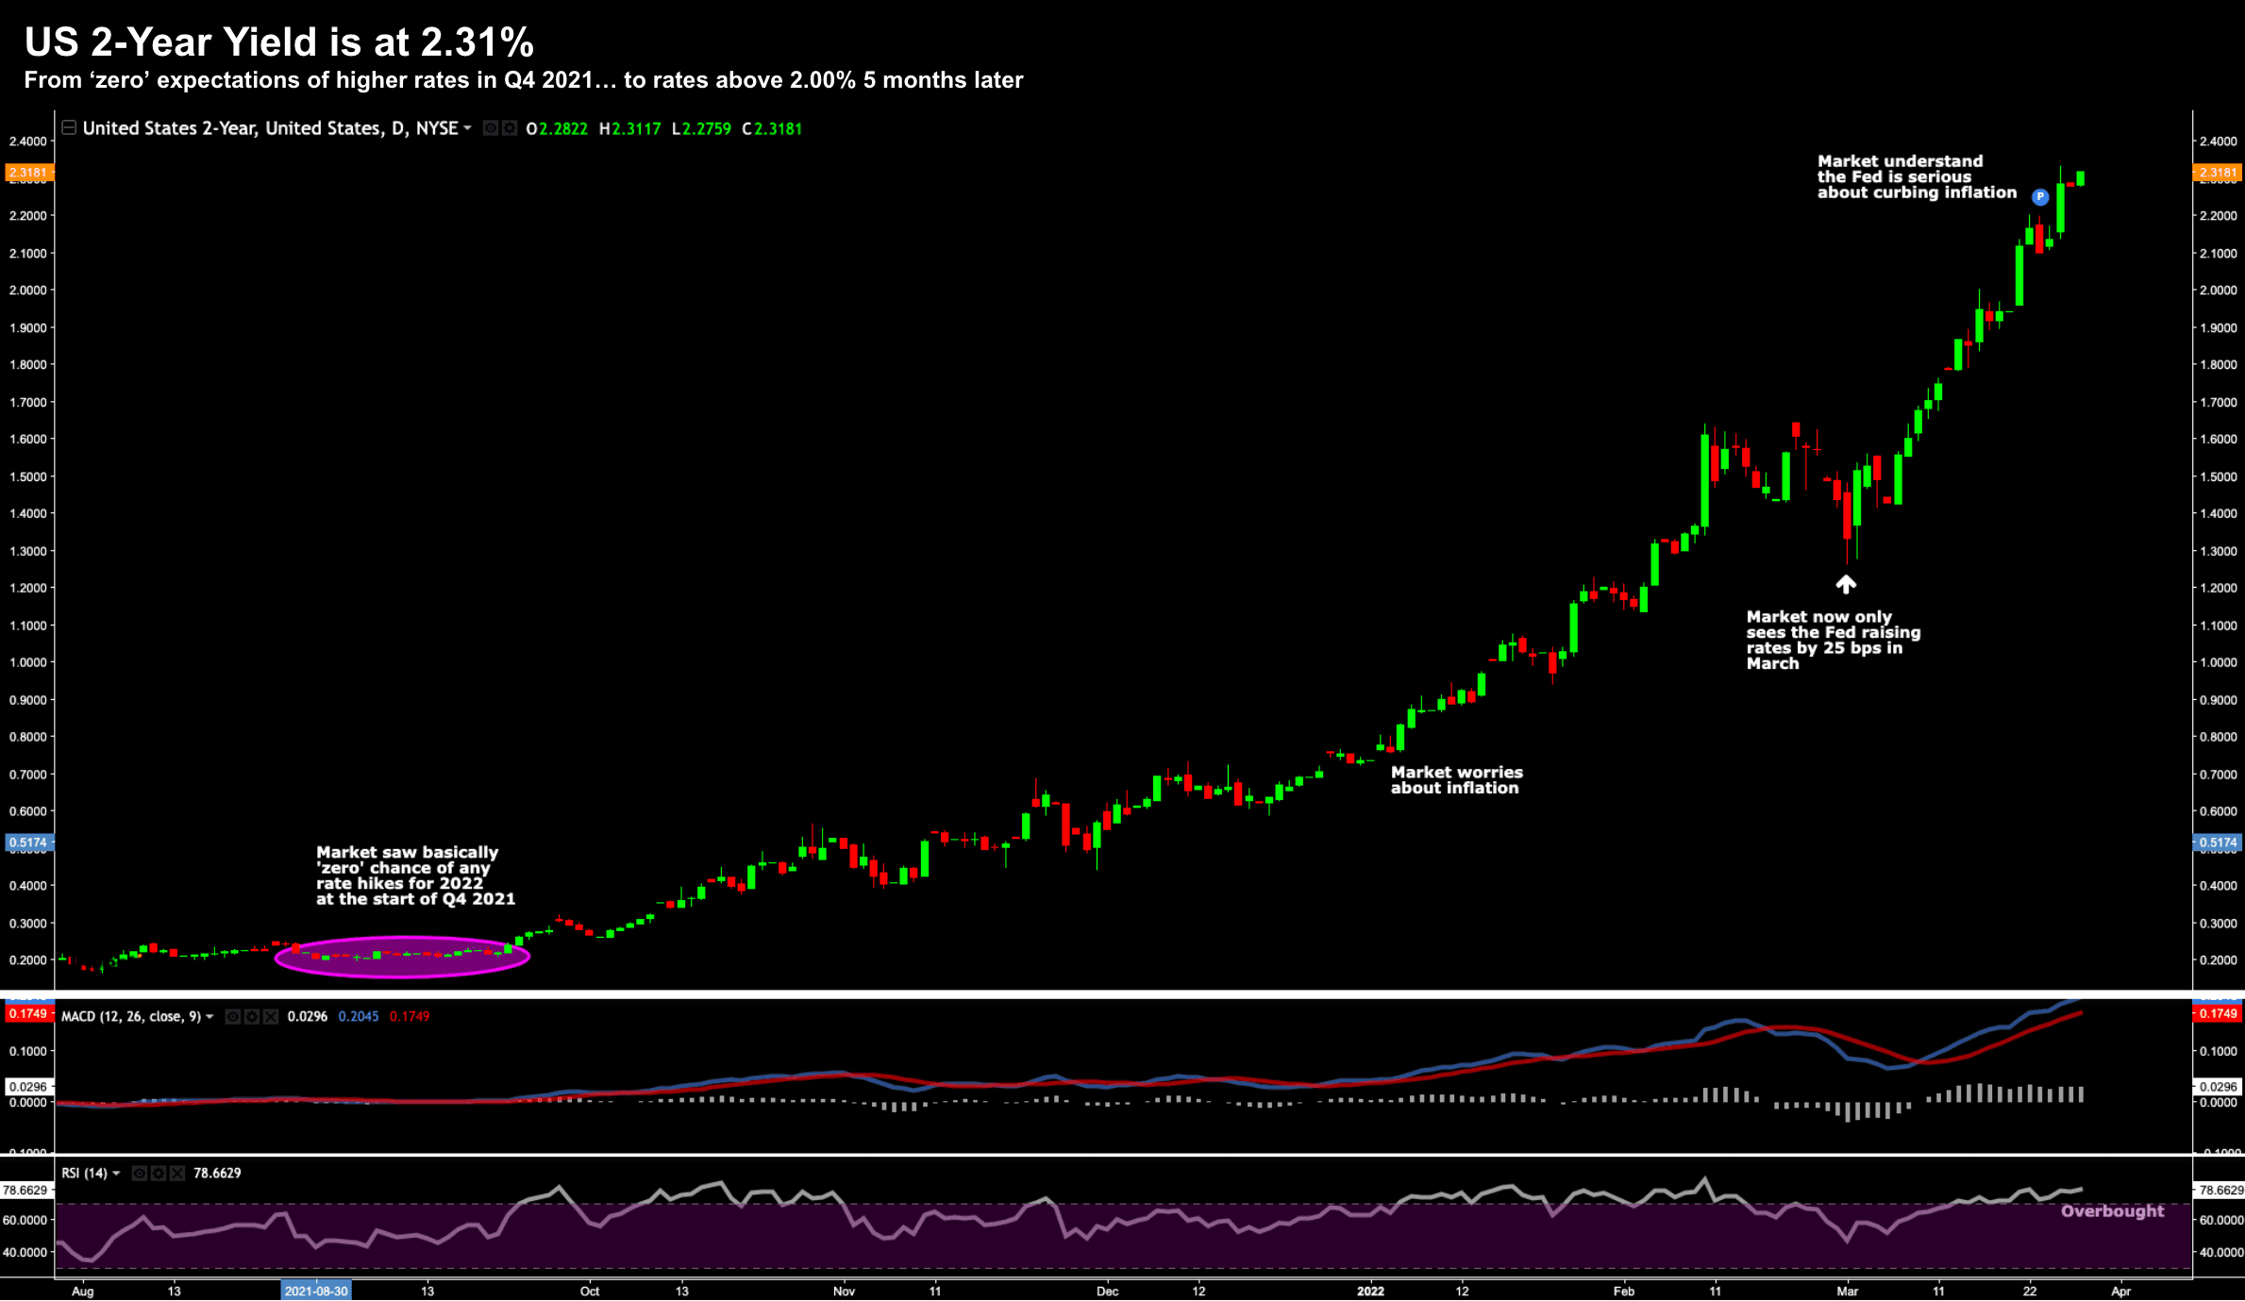
Task: Toggle main series visibility eye icon
Action: click(x=491, y=128)
